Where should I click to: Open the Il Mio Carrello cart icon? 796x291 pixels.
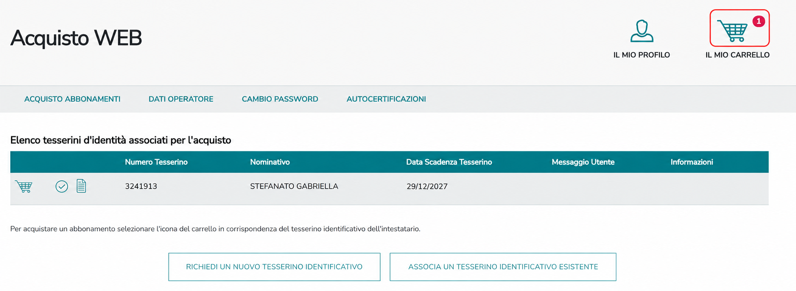click(732, 30)
